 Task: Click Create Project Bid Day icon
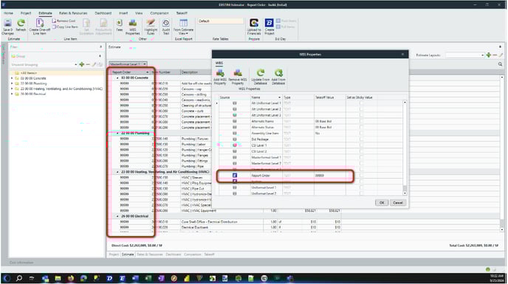coord(270,27)
